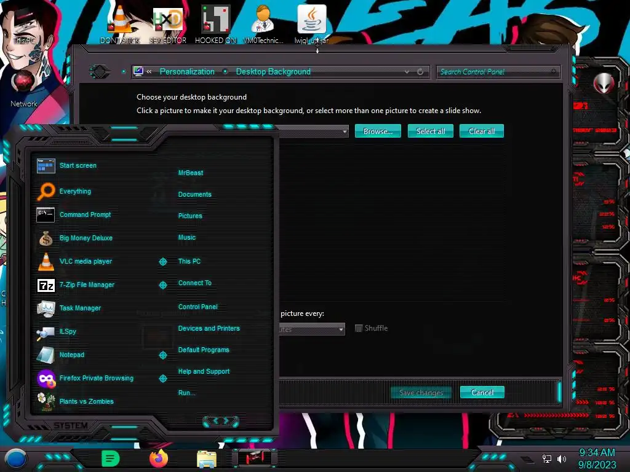The height and width of the screenshot is (472, 630).
Task: Click the control panel icon in address bar
Action: [138, 71]
